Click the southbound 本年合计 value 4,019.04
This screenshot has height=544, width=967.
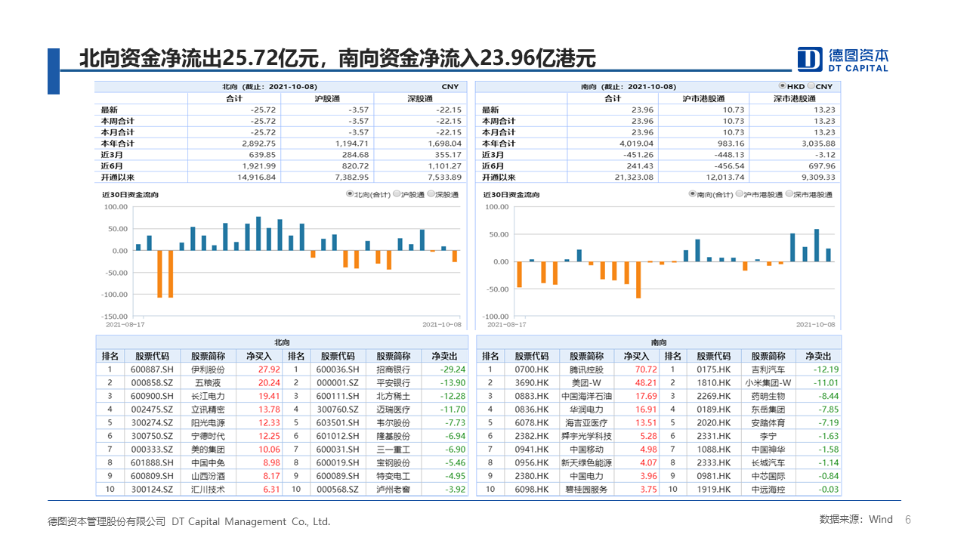[x=636, y=144]
